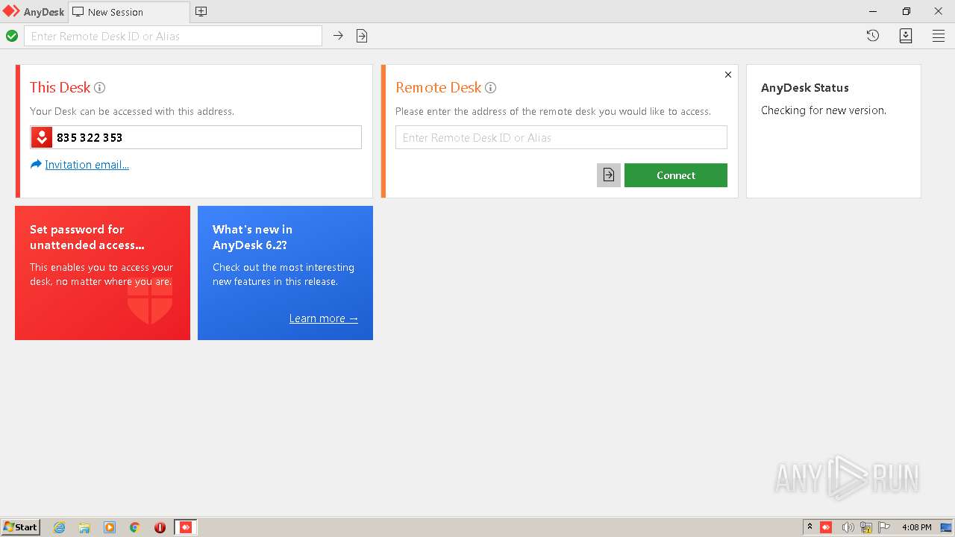The image size is (955, 537).
Task: Click file transfer icon beside address bar
Action: click(362, 36)
